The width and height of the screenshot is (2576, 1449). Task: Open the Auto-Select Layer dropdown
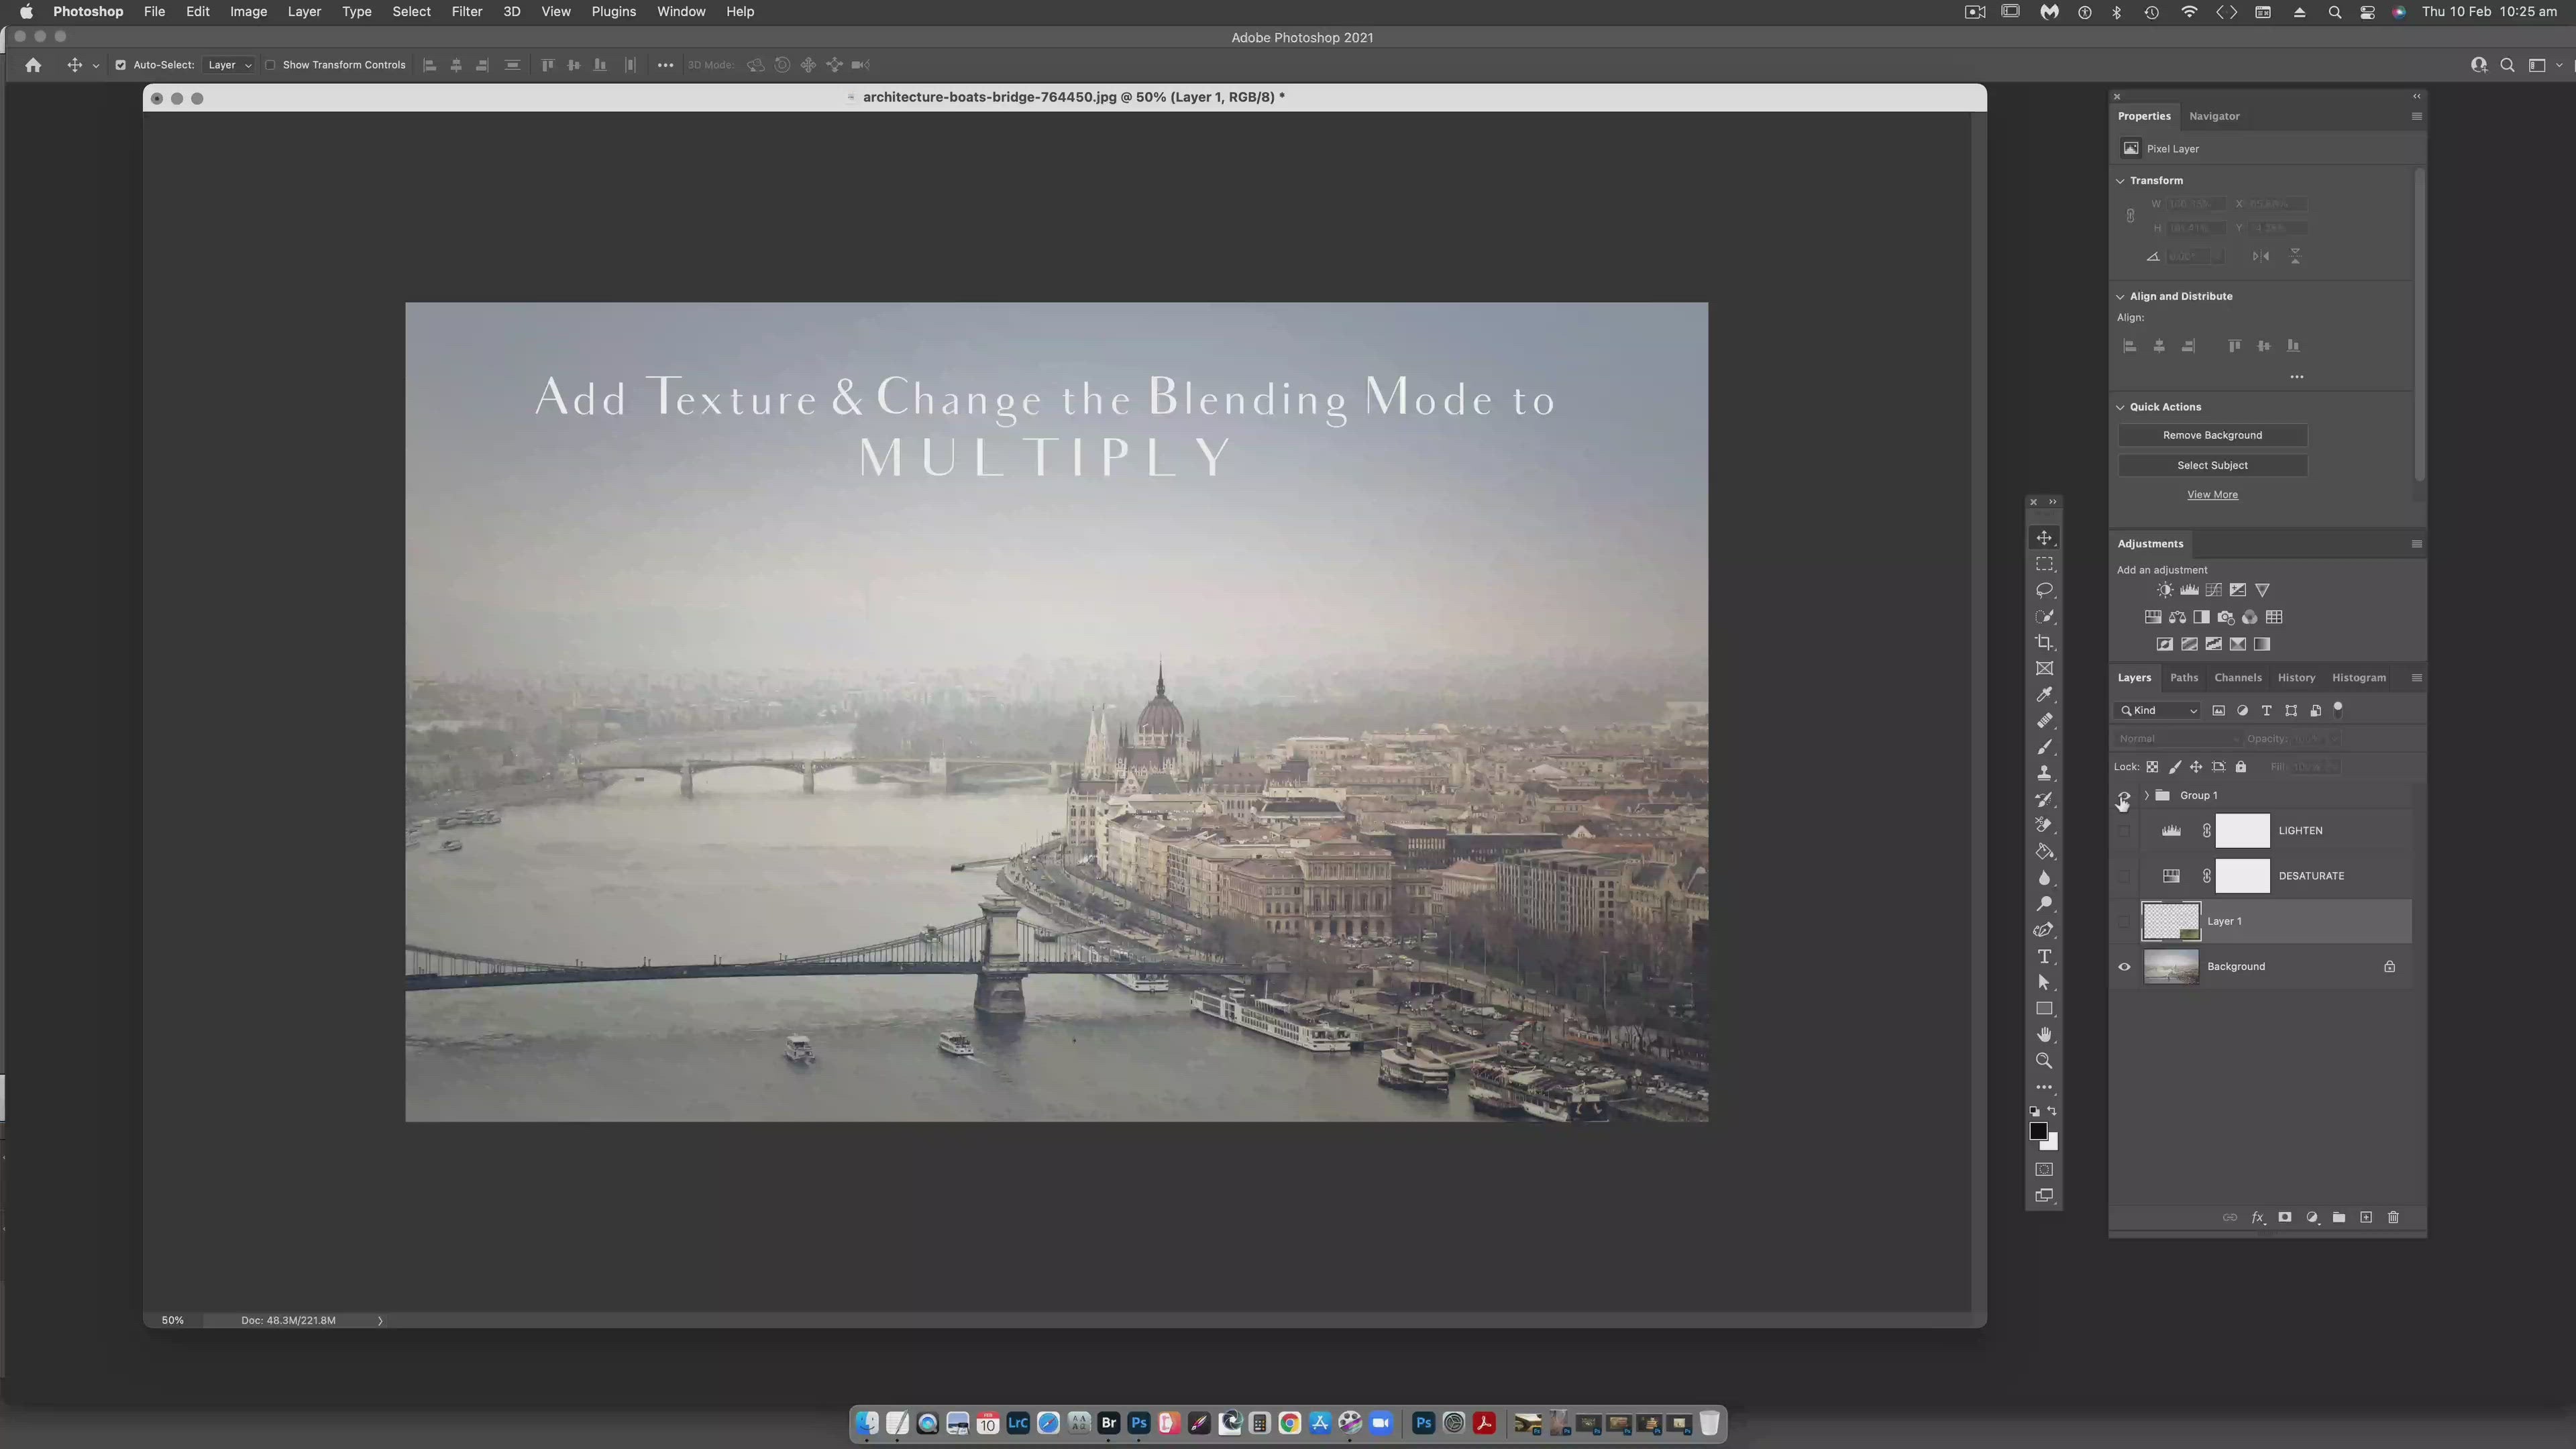point(229,65)
